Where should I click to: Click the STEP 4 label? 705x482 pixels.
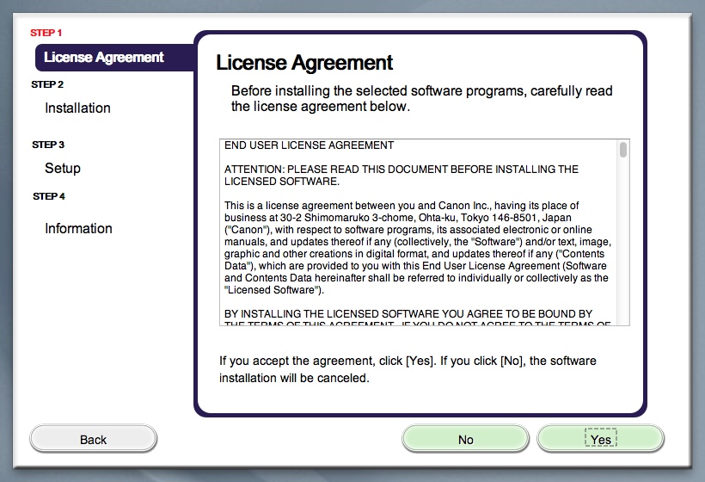[49, 196]
